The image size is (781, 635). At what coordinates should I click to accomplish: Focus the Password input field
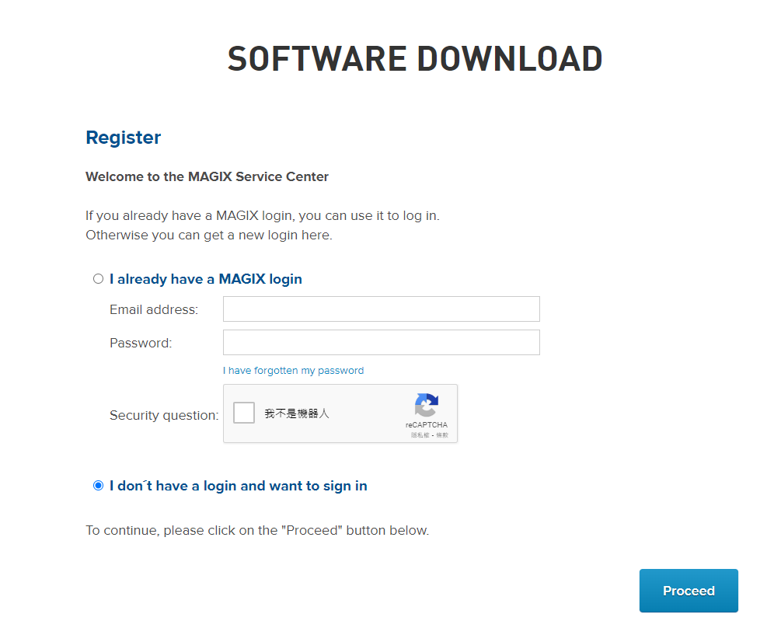coord(381,343)
